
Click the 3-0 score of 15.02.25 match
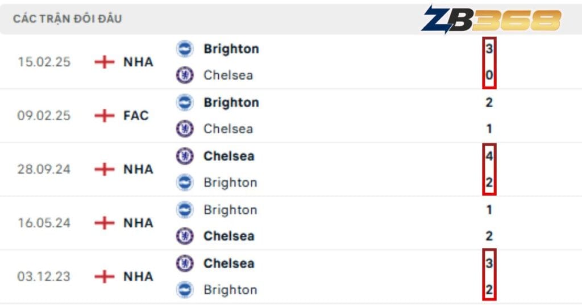pos(489,62)
